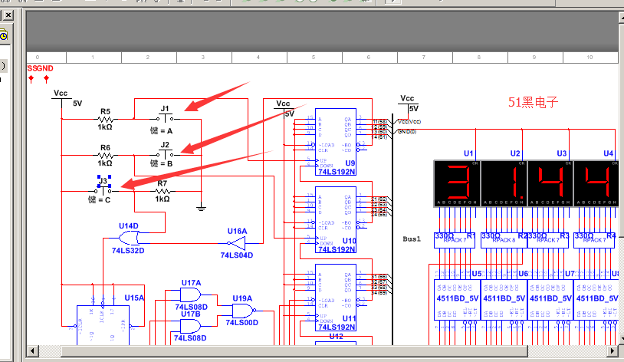Select the leftmost Vcc 5V source
The image size is (624, 362).
pos(61,98)
